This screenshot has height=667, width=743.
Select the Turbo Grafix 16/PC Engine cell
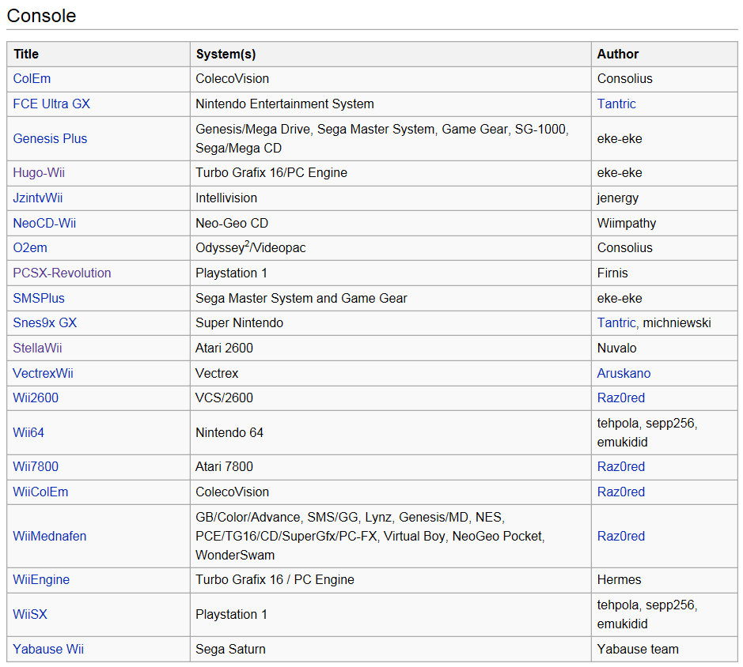click(x=390, y=172)
